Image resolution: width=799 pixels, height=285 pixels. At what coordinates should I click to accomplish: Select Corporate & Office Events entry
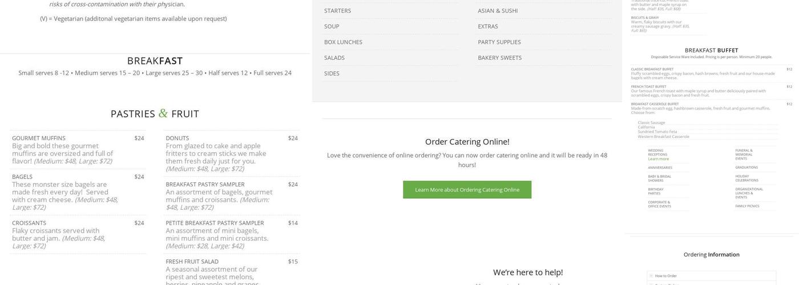click(x=659, y=204)
